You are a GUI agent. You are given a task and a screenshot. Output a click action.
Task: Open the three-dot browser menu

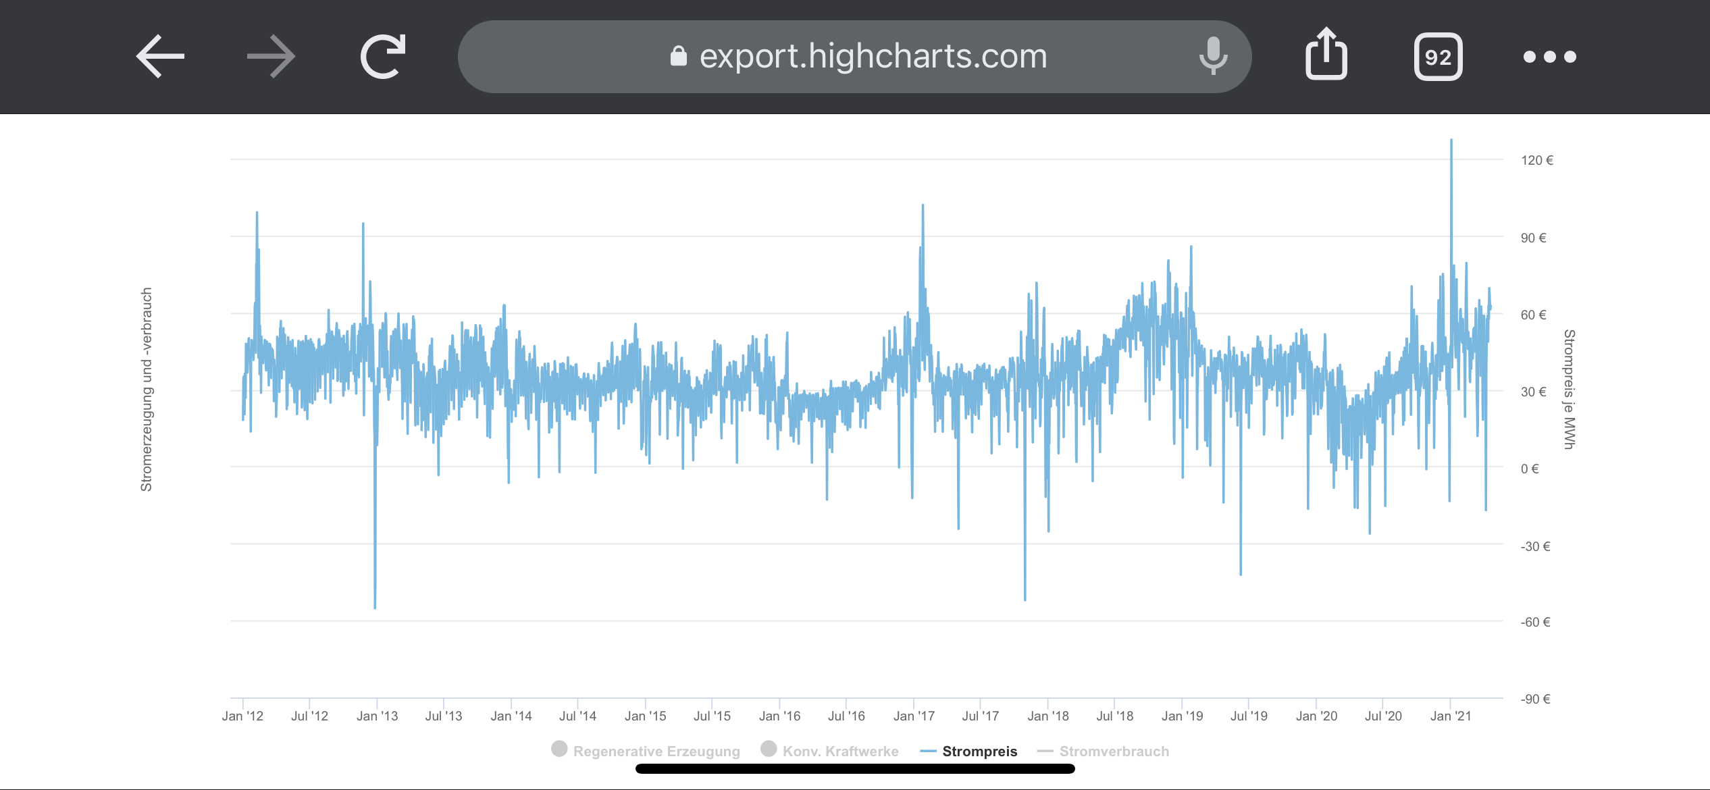click(1549, 57)
